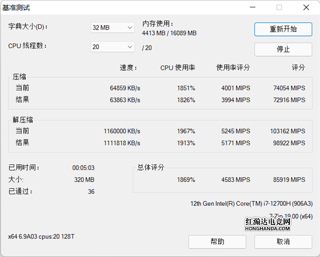
Task: Click the 红瀚达电竞网 watermark logo
Action: (x=268, y=225)
